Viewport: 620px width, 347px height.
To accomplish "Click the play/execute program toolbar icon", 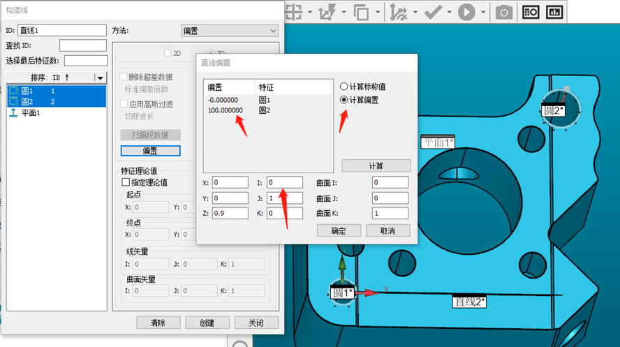I will pos(466,12).
